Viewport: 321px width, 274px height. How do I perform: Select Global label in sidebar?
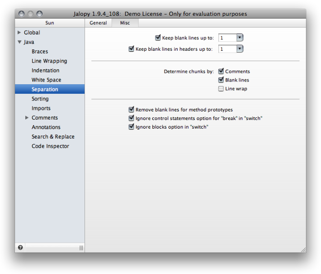click(x=32, y=33)
